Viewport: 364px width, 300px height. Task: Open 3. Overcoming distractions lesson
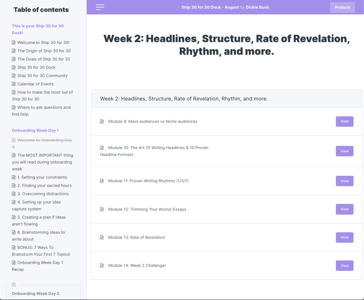[43, 194]
